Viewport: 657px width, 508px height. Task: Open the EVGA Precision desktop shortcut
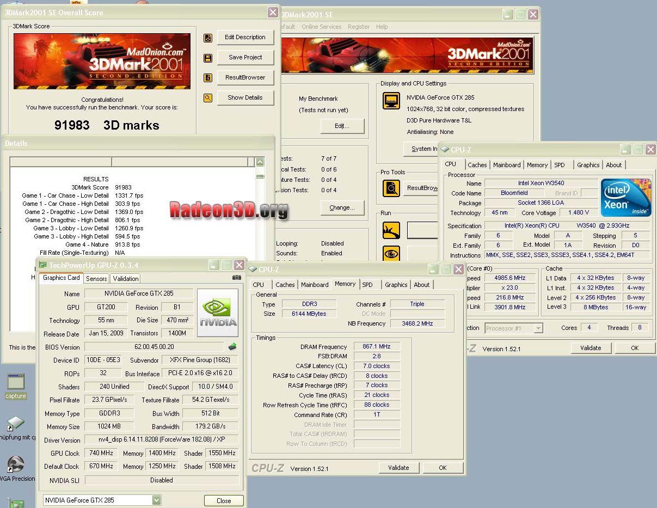pos(16,469)
